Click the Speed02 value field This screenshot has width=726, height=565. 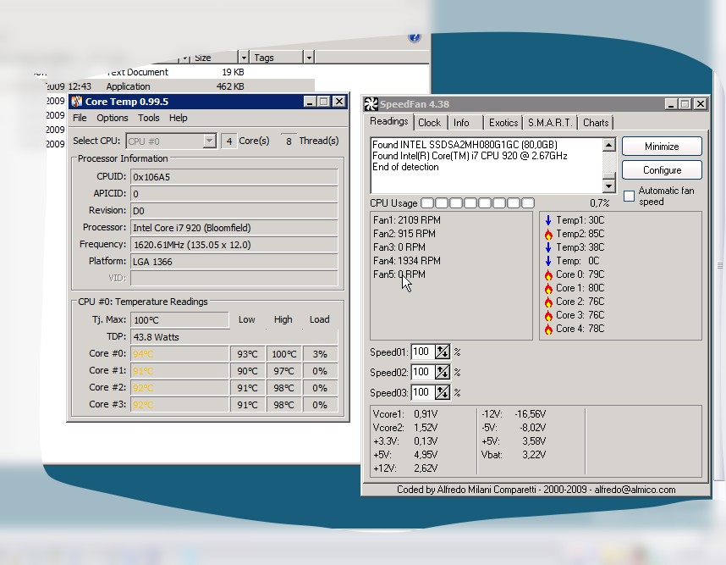point(423,372)
